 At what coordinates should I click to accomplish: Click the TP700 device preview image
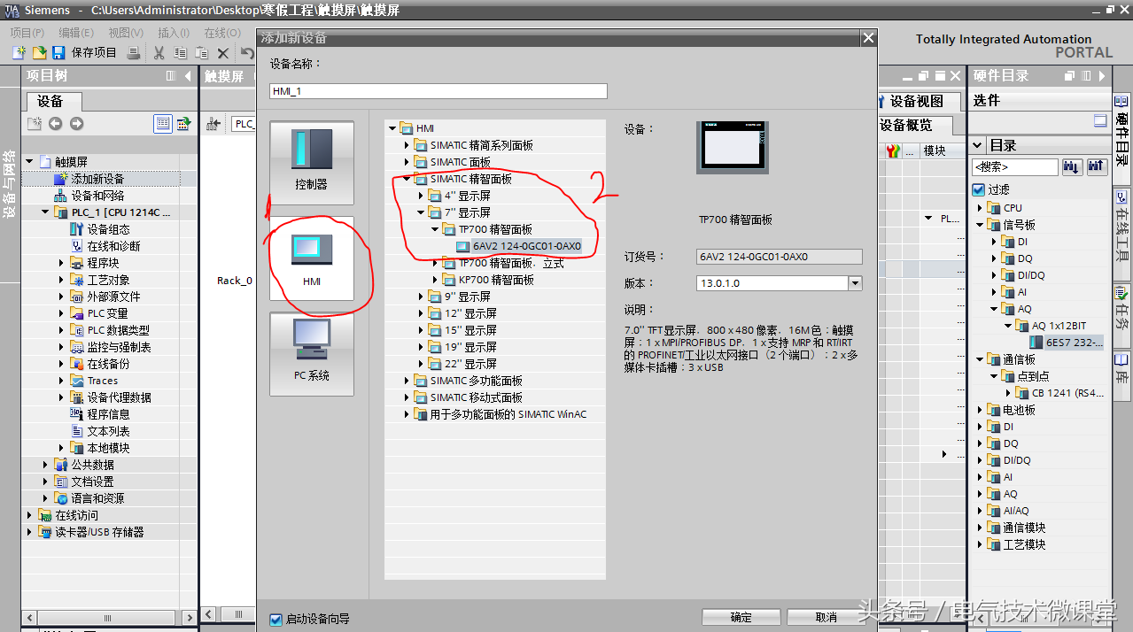[733, 147]
